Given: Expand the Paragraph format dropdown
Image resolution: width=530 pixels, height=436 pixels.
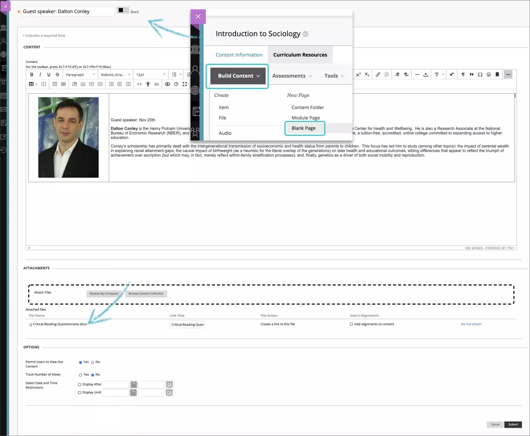Looking at the screenshot, I should [x=80, y=75].
